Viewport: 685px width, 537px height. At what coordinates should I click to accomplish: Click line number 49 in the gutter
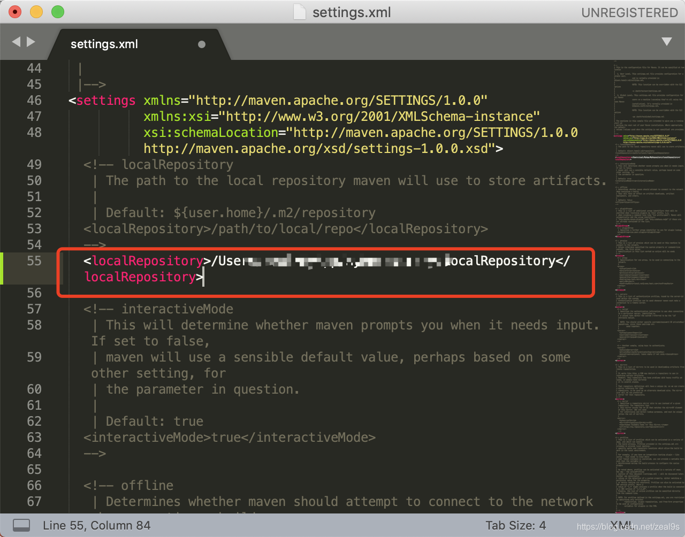tap(34, 164)
